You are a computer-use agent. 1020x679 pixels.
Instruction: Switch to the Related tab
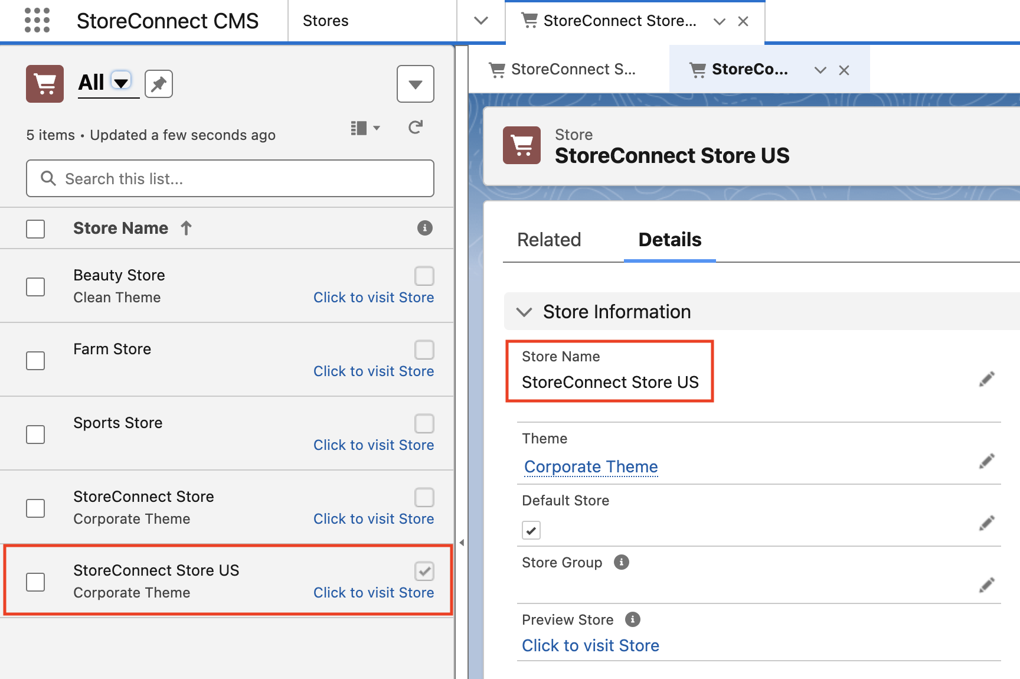click(x=549, y=240)
